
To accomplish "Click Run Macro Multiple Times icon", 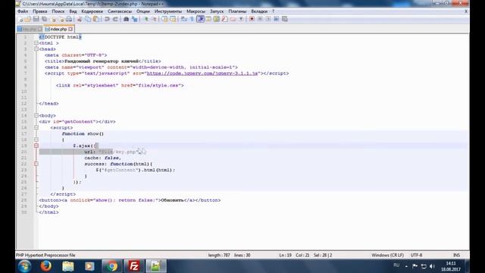I will click(277, 19).
